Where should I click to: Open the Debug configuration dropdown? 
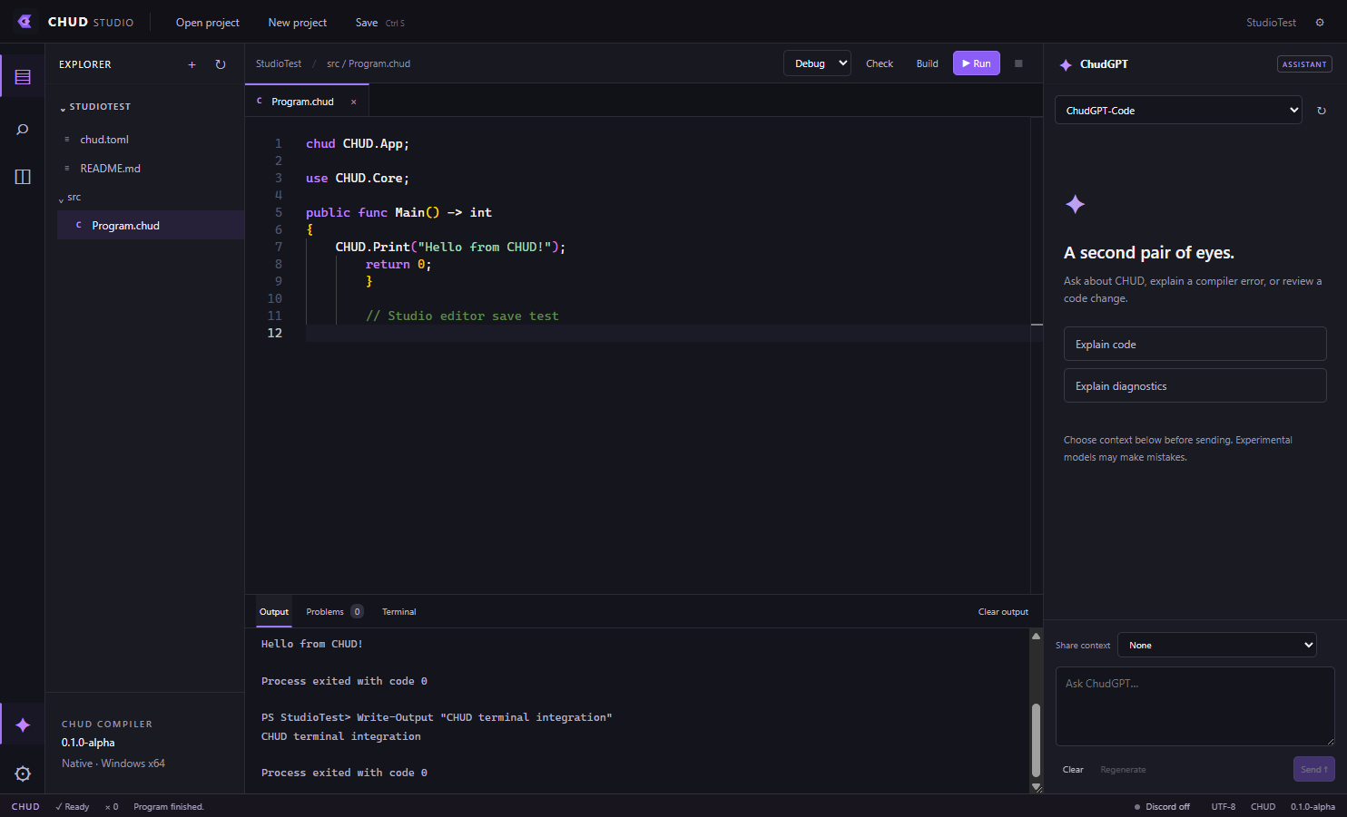(817, 63)
